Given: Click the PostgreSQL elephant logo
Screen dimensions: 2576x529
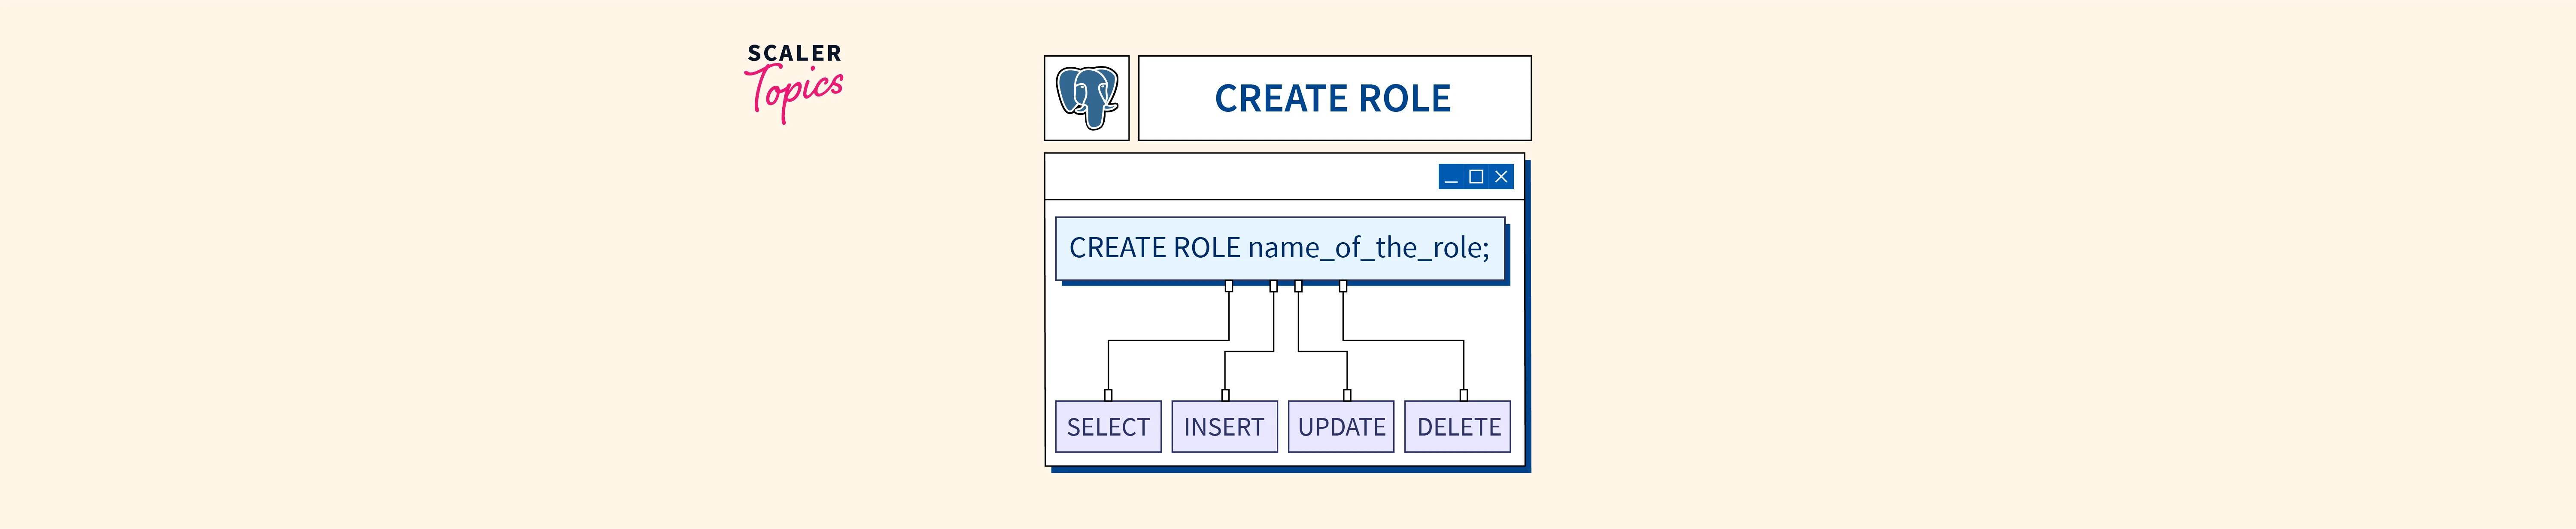Looking at the screenshot, I should [1086, 98].
